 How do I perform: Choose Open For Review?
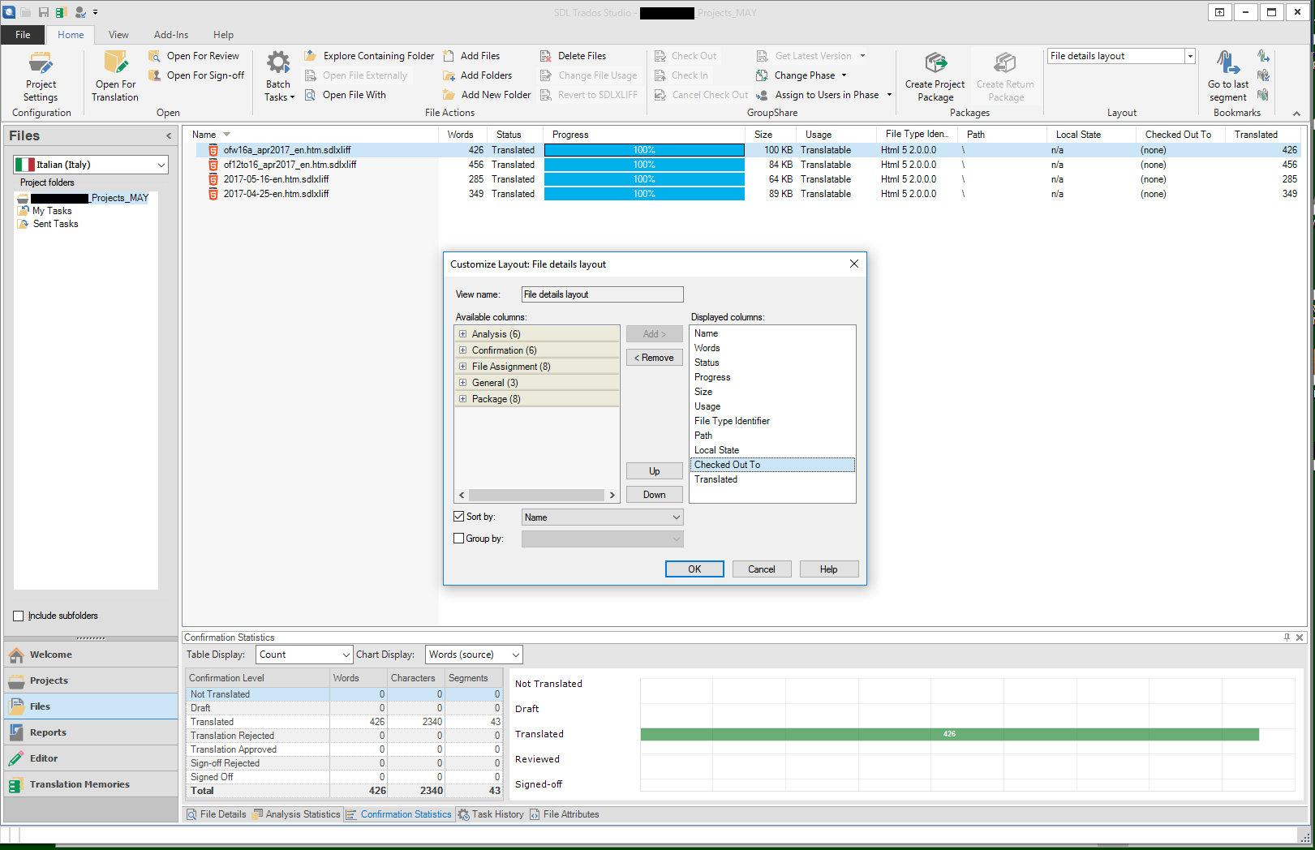194,56
